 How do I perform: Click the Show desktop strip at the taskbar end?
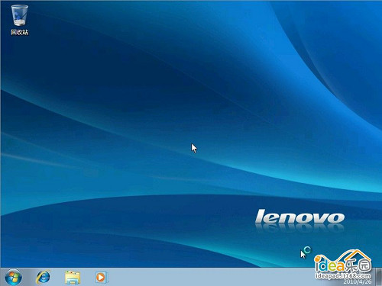[379, 277]
